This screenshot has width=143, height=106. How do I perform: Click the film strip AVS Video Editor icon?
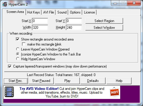tap(9, 92)
